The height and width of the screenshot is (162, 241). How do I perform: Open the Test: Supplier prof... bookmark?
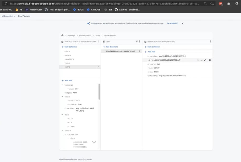[x=57, y=10]
